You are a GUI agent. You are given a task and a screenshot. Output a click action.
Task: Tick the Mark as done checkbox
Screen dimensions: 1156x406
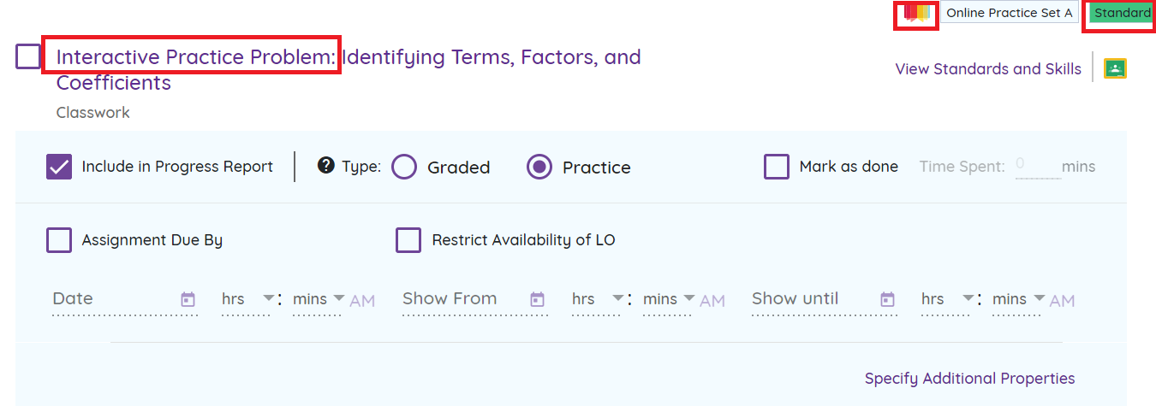click(x=777, y=167)
